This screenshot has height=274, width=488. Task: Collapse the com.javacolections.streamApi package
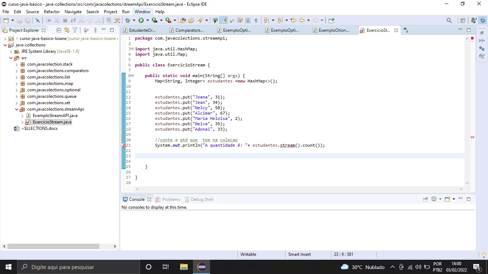click(x=17, y=109)
